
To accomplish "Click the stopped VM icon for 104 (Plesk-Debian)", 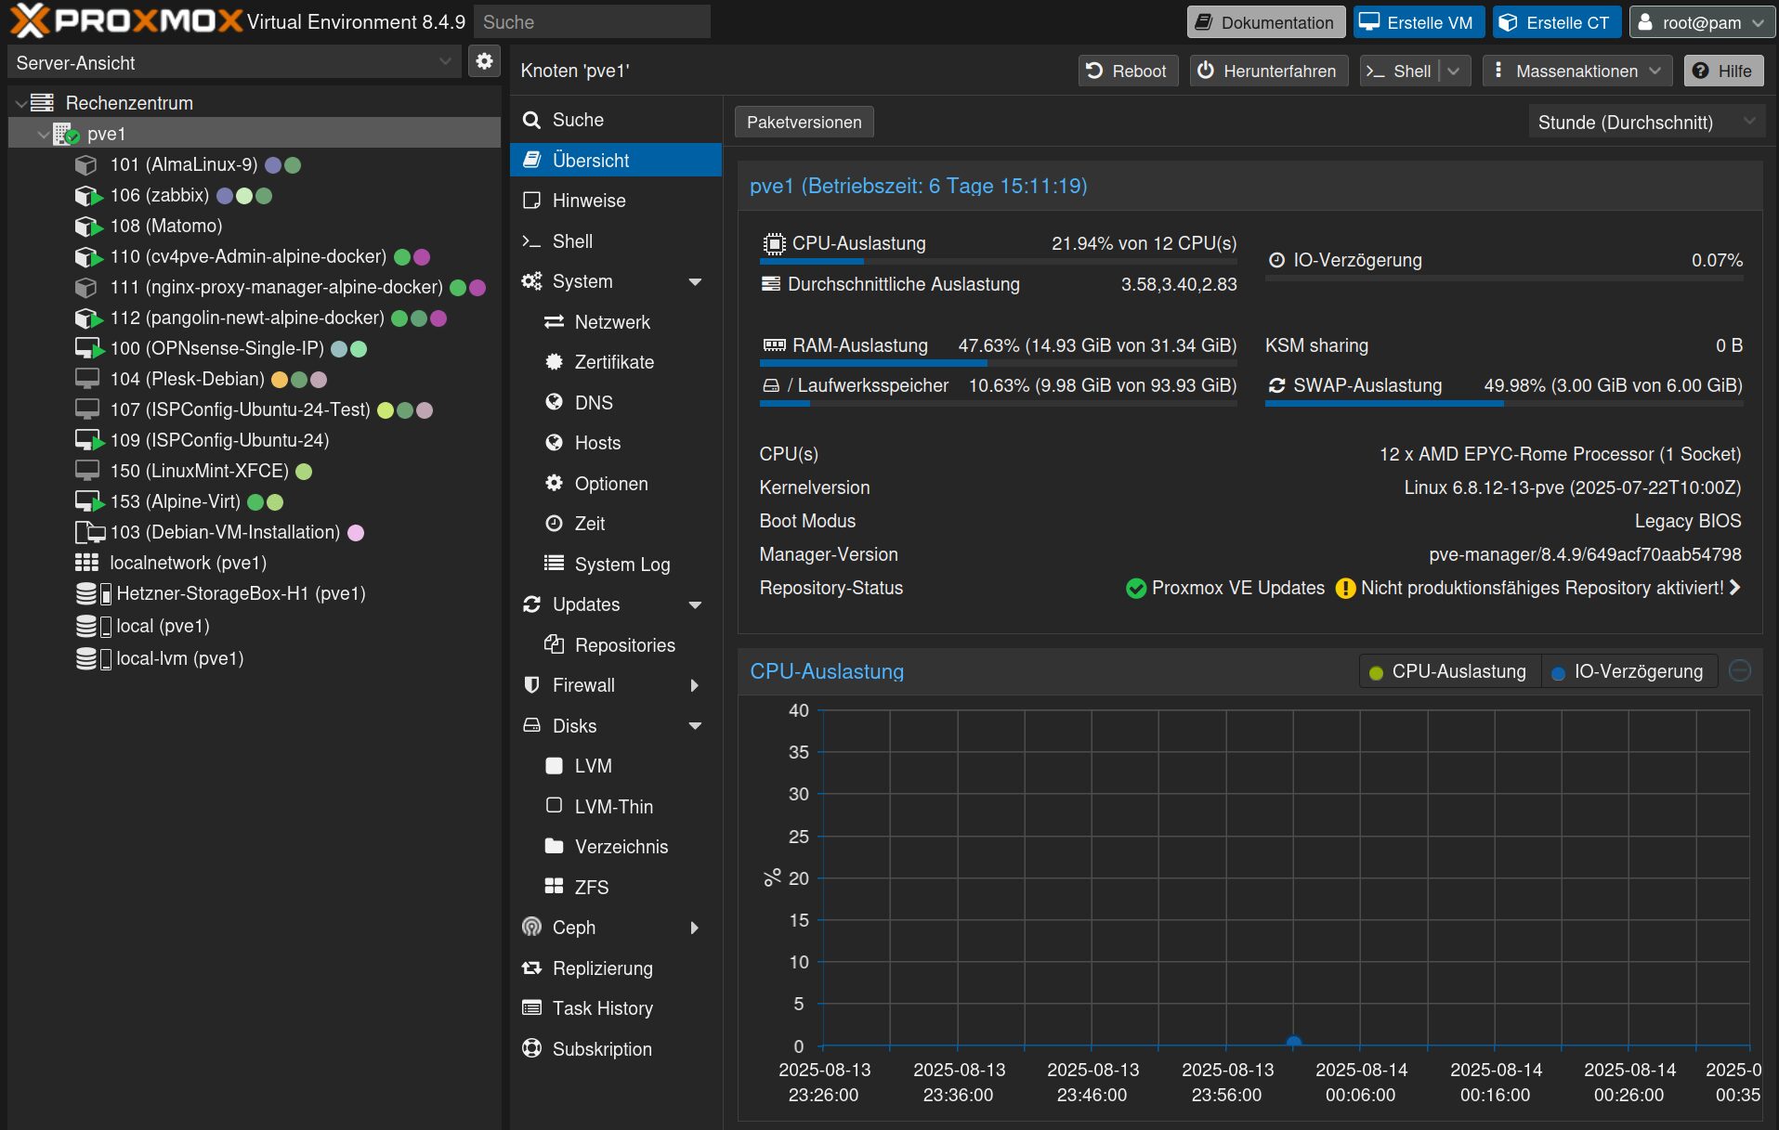I will click(x=87, y=379).
